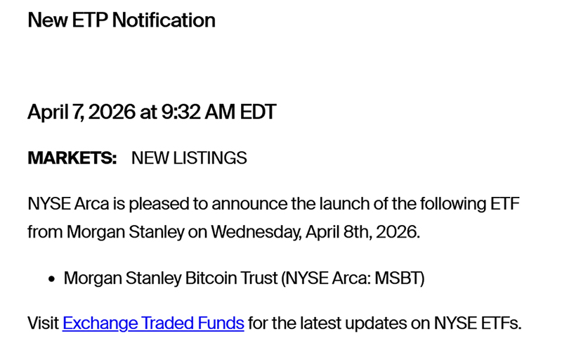
Task: Click the 'for the latest updates' text
Action: (323, 323)
